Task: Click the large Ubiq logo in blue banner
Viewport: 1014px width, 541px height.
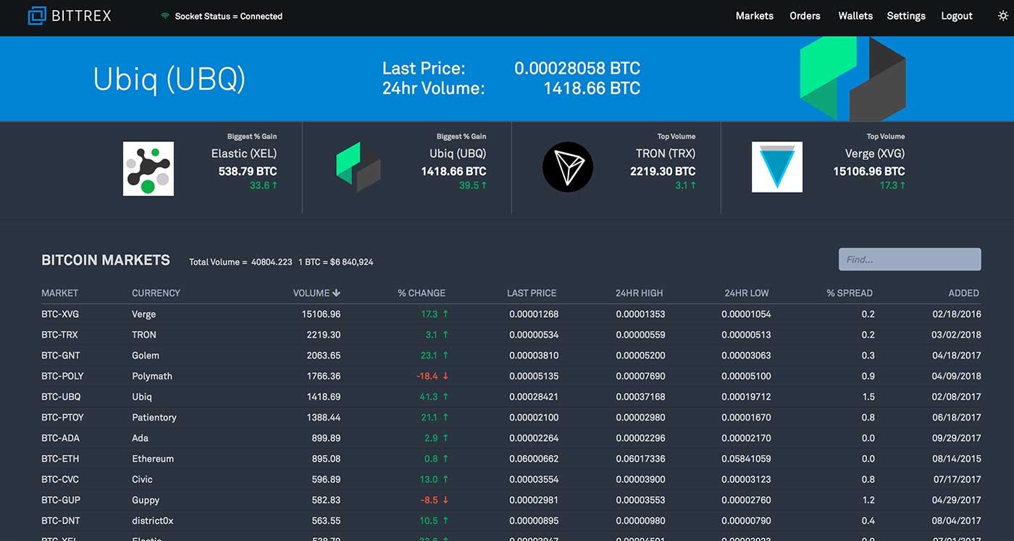Action: pos(852,78)
